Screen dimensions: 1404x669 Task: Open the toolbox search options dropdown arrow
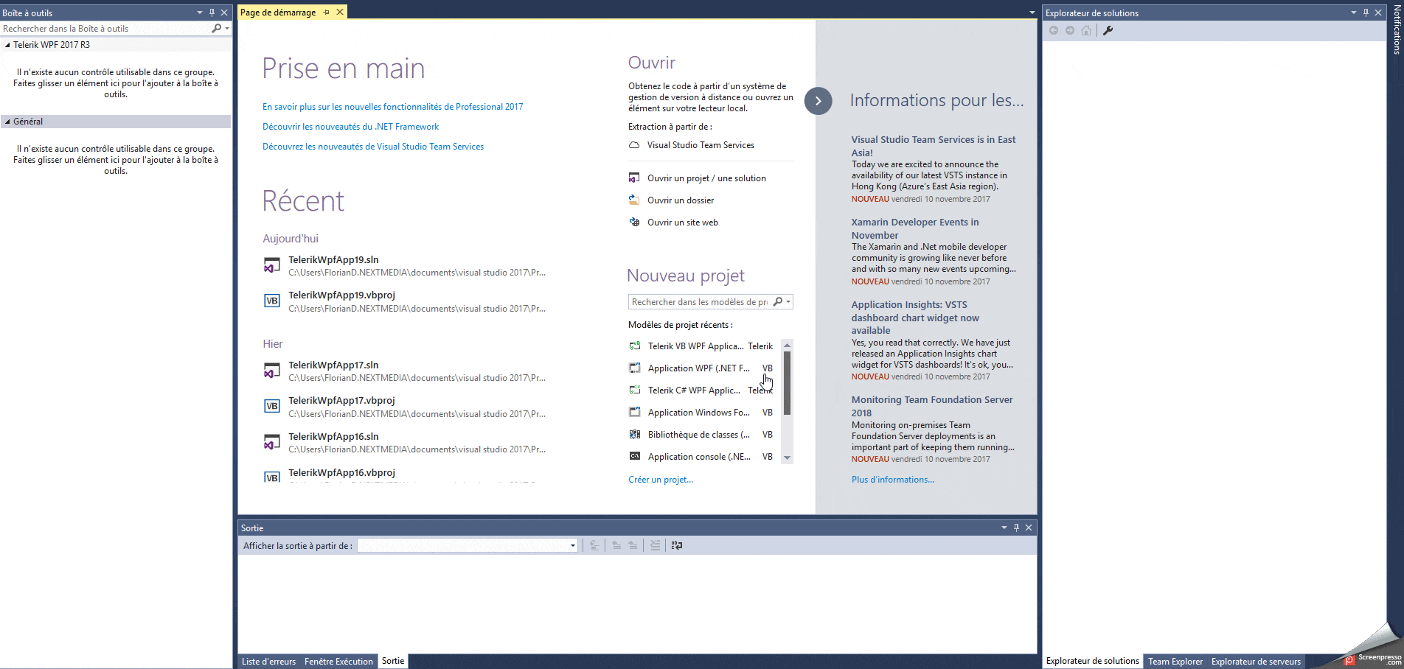(x=227, y=28)
